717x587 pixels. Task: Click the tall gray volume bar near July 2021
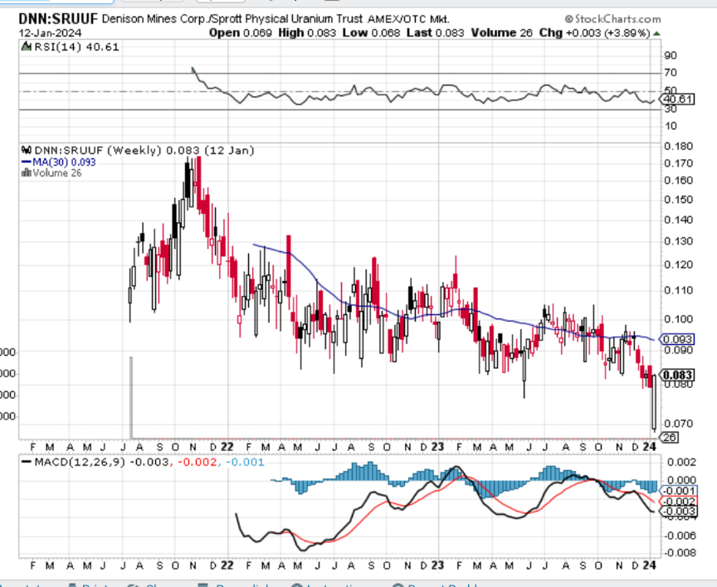(x=131, y=397)
